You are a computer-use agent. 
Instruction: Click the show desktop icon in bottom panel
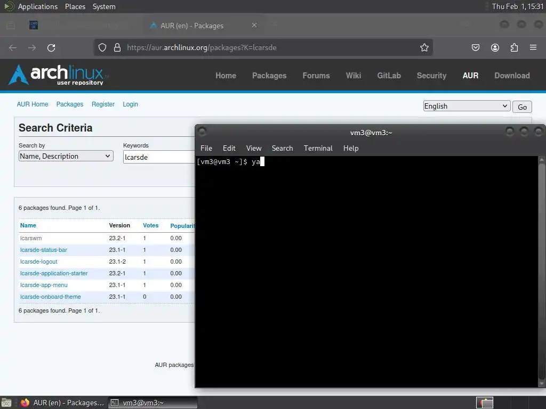(6, 403)
